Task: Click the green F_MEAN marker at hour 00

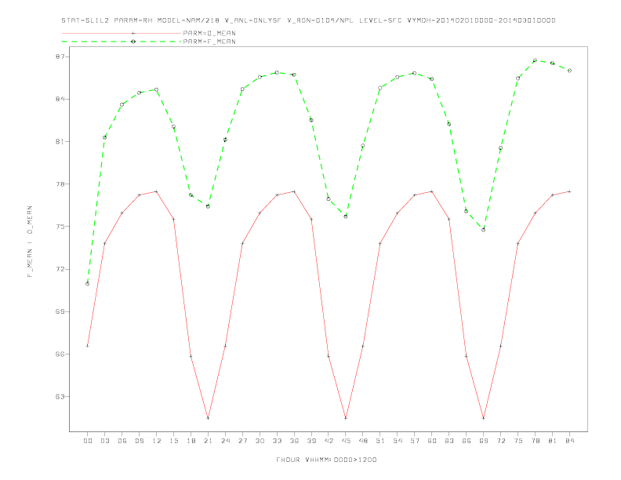Action: (88, 284)
